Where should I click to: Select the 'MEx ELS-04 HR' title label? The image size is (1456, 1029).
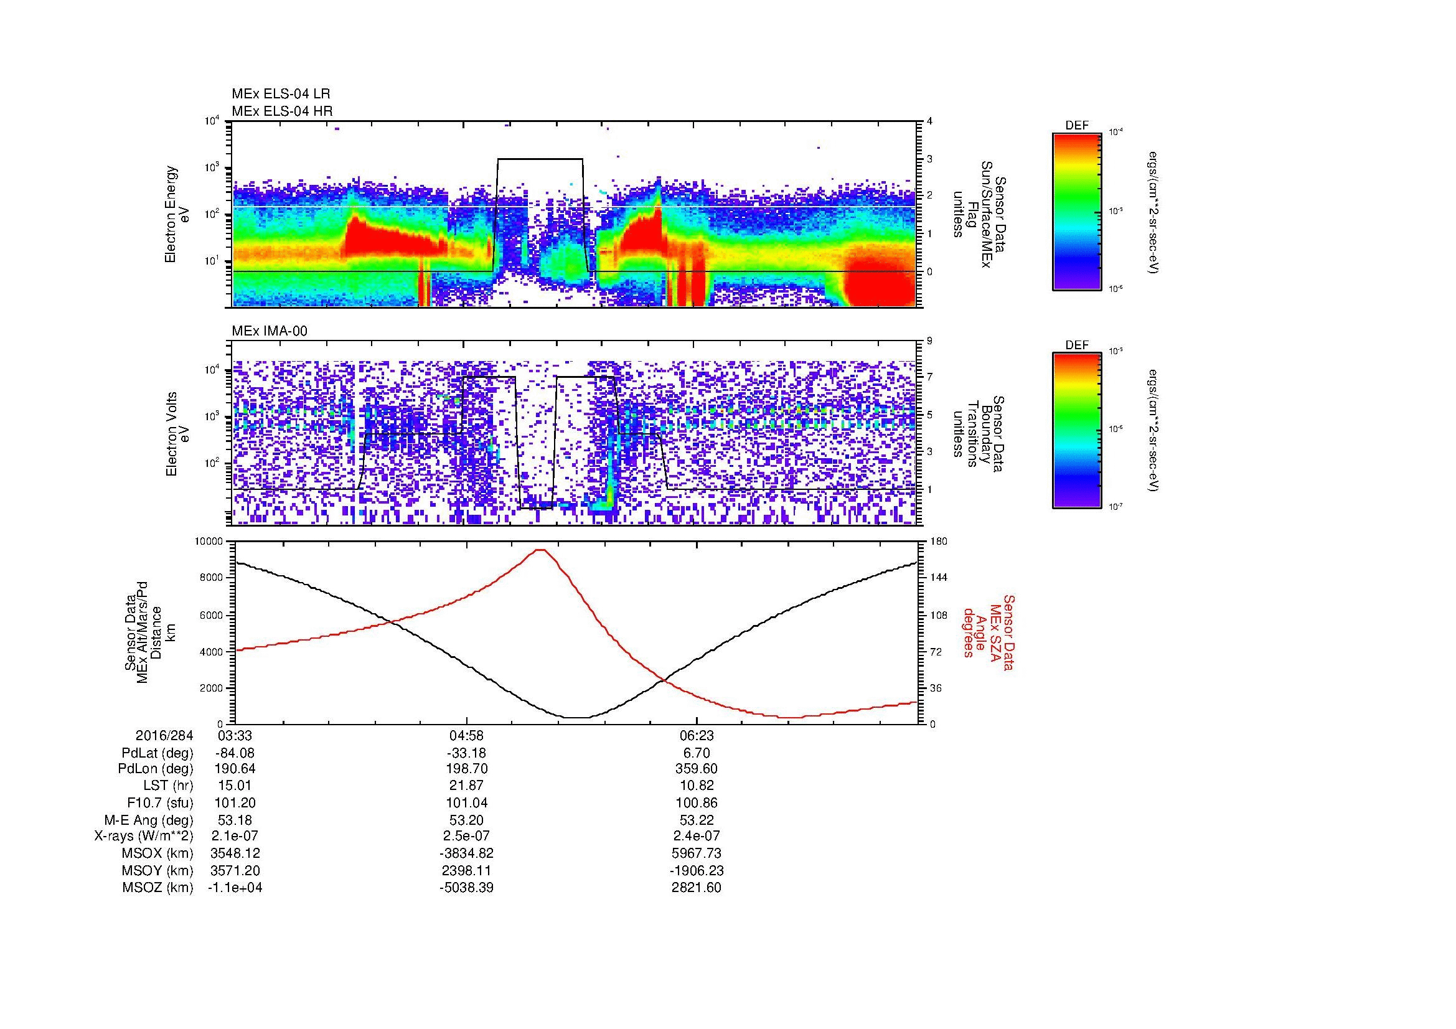282,111
